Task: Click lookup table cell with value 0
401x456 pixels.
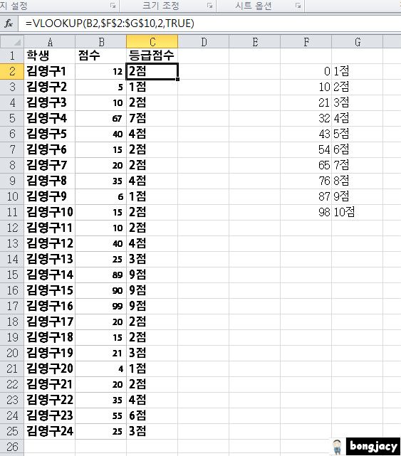Action: point(306,71)
